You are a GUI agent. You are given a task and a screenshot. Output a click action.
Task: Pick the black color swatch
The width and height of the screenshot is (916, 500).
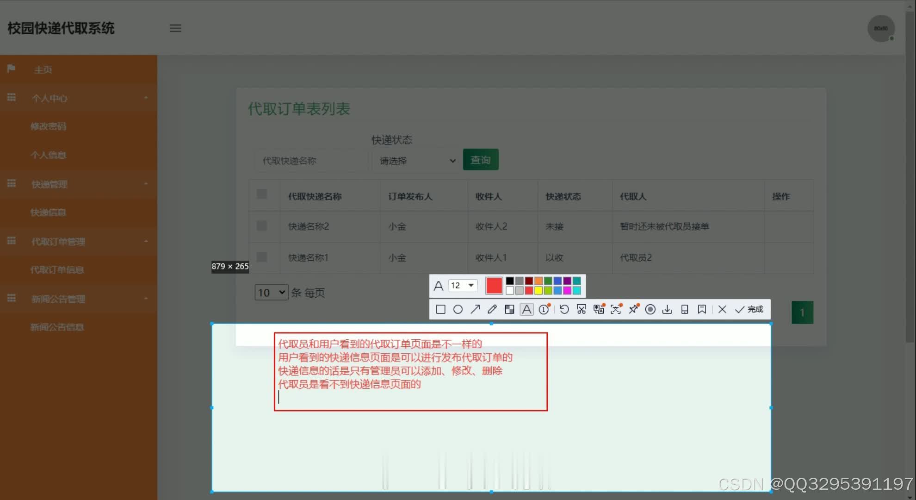pyautogui.click(x=510, y=281)
